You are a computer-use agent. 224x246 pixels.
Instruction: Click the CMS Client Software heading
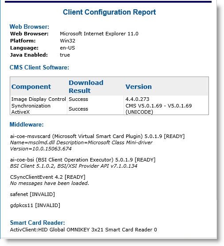[x=39, y=67]
